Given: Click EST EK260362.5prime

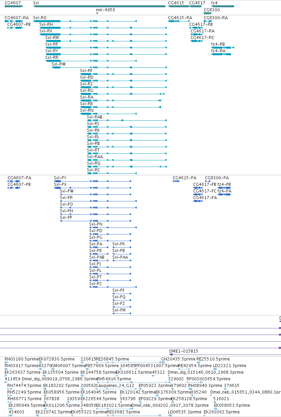Looking at the screenshot, I should coord(221,412).
